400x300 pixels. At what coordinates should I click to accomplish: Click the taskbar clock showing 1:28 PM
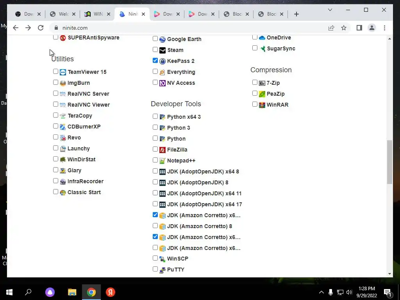tap(366, 292)
